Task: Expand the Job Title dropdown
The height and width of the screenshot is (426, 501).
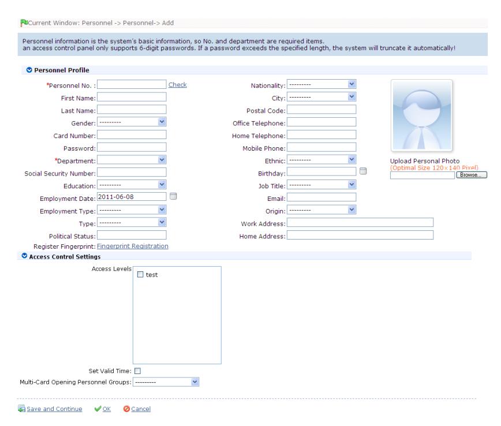Action: pyautogui.click(x=321, y=184)
